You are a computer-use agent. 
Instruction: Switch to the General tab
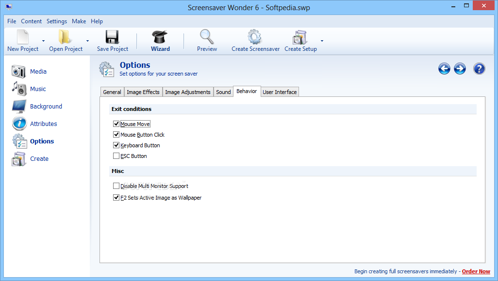[x=112, y=92]
